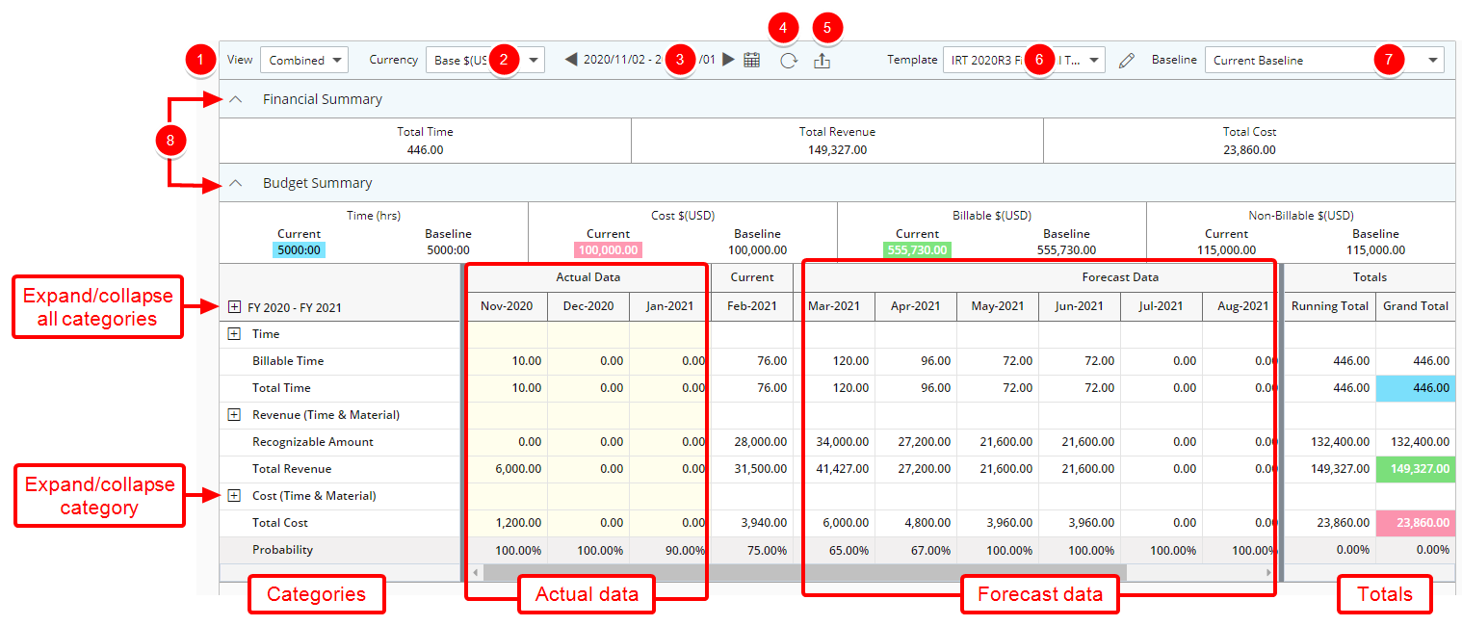
Task: Select the Jan-2021 column header
Action: click(x=668, y=306)
